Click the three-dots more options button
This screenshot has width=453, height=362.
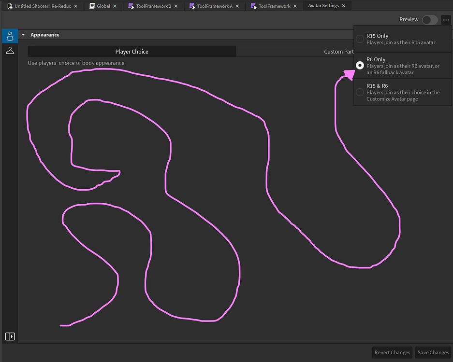[445, 20]
